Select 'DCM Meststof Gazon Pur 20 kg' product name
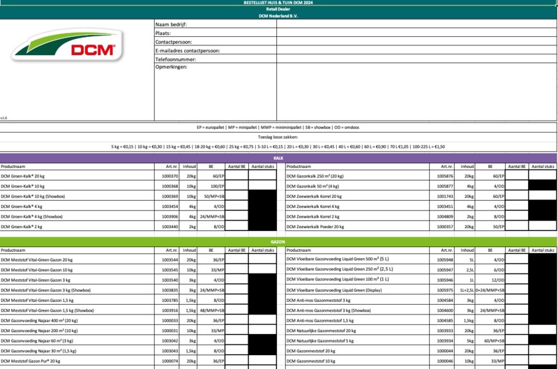Viewport: 558px width, 369px height. pyautogui.click(x=31, y=361)
